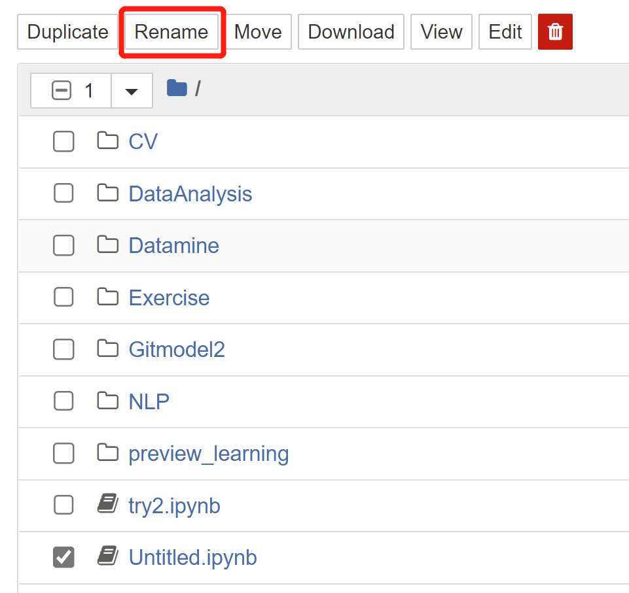This screenshot has height=593, width=629.
Task: Uncheck the Untitled.ipynb checkbox
Action: pos(63,557)
